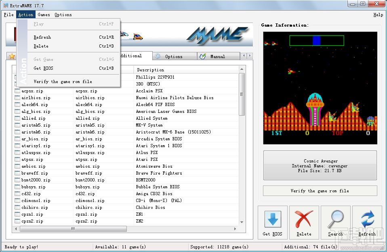Screen dimensions: 387x252
Task: Click the list's scroll down arrow
Action: 242,221
